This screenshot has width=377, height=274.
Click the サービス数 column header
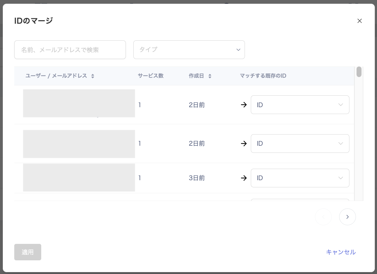[x=151, y=76]
